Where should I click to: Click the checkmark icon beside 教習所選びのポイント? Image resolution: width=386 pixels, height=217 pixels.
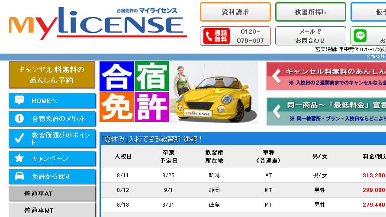pos(19,138)
